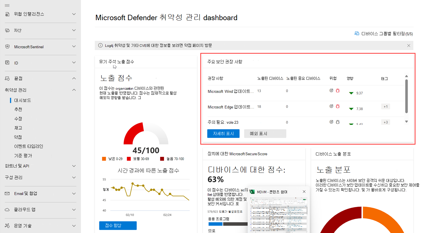Click the recommendations list scrollbar thumb
This screenshot has height=233, width=427.
click(x=407, y=96)
